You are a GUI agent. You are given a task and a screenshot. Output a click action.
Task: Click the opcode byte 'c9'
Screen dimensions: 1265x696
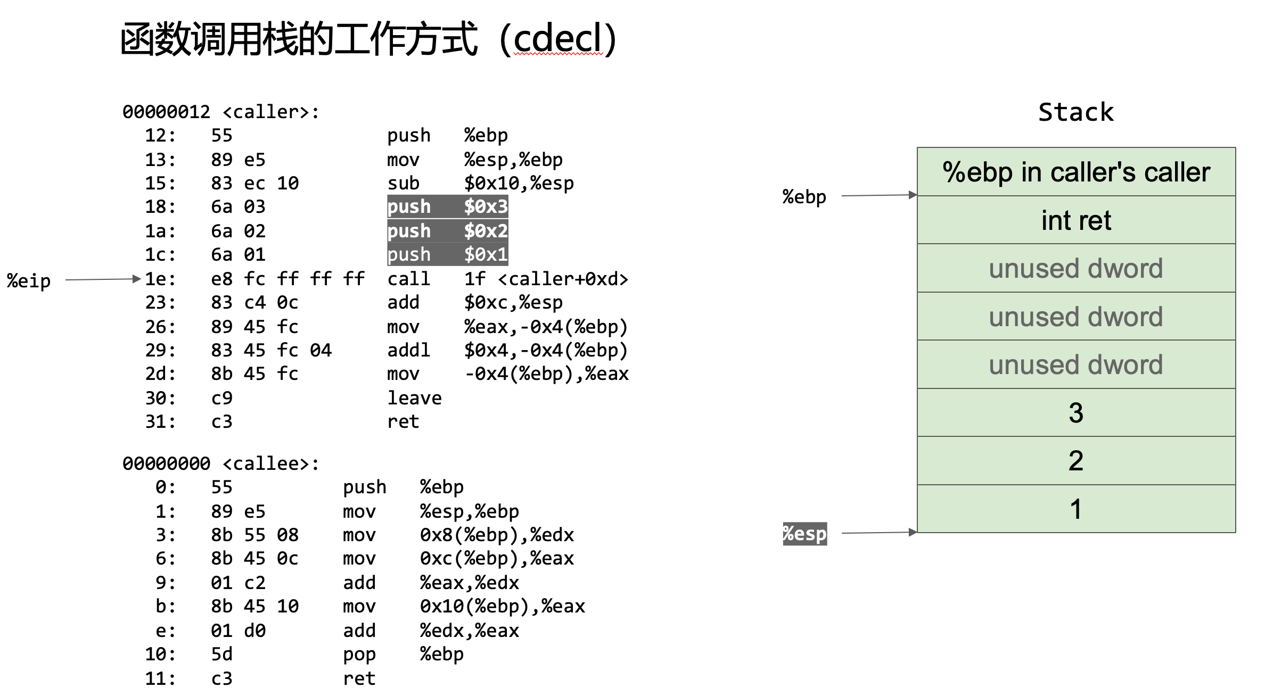[221, 398]
